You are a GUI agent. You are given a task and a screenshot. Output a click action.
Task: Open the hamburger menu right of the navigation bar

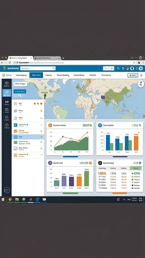[x=141, y=75]
